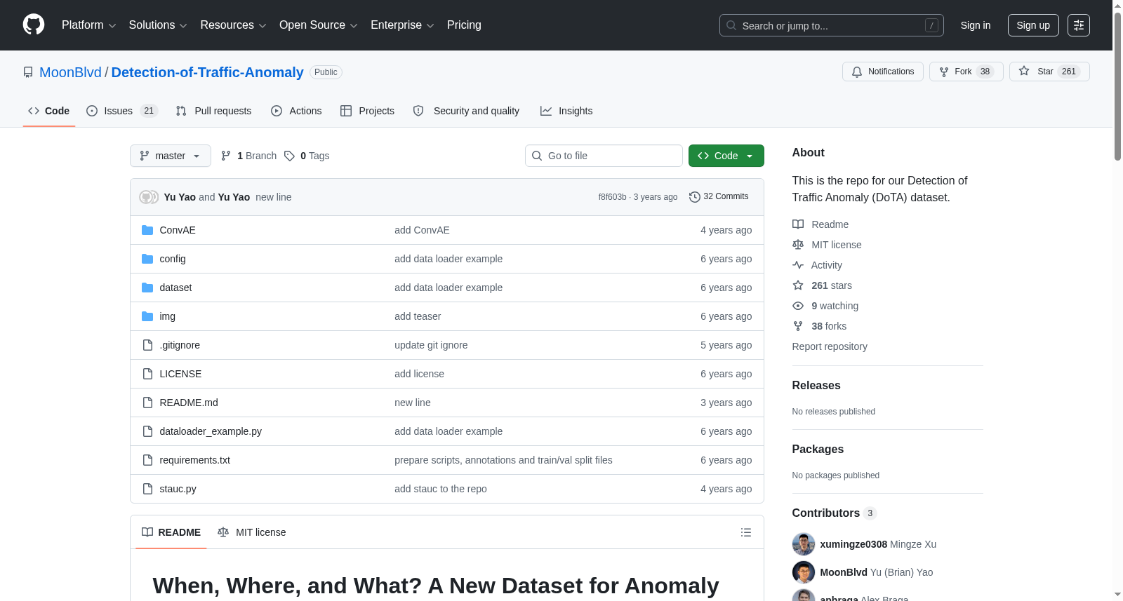This screenshot has height=601, width=1123.
Task: Click the tag icon beside 0 Tags
Action: tap(289, 156)
